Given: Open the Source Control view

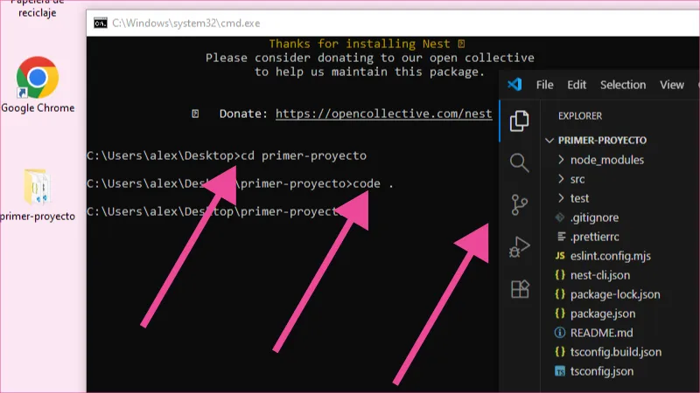Looking at the screenshot, I should tap(519, 205).
